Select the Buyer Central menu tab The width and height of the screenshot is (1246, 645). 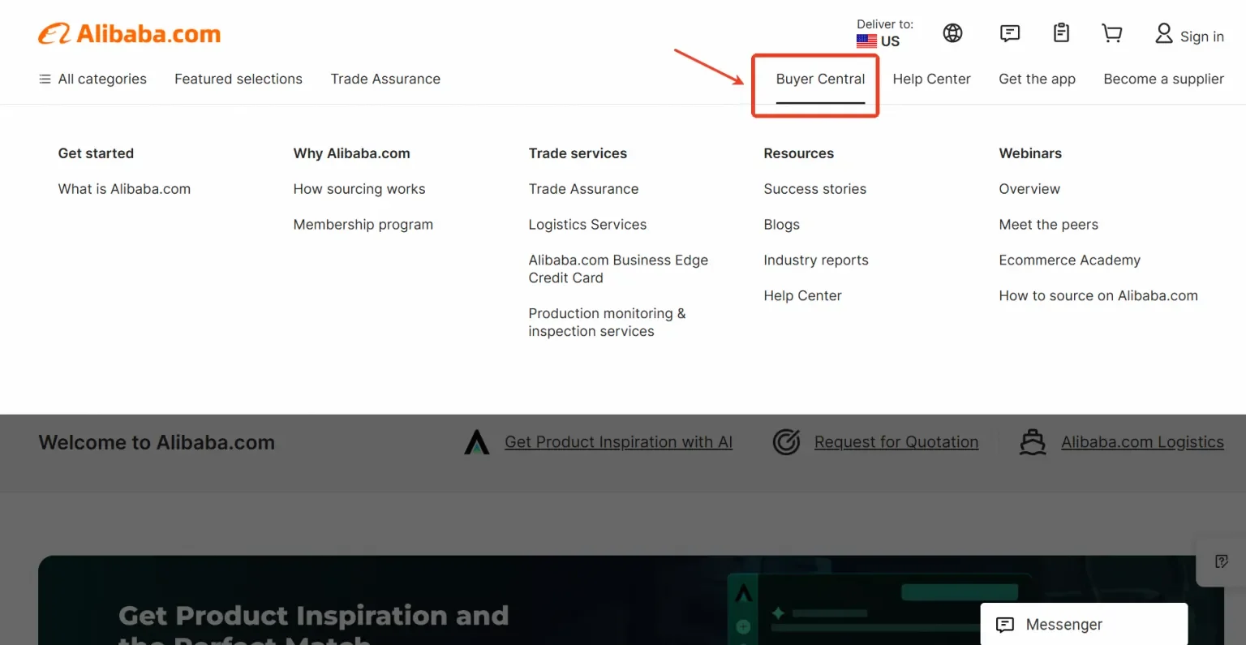[820, 79]
